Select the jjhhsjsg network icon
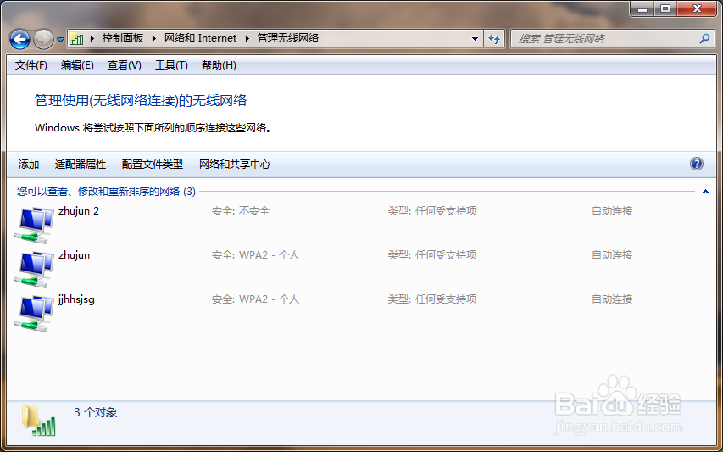Screen dimensions: 723x452 click(35, 313)
